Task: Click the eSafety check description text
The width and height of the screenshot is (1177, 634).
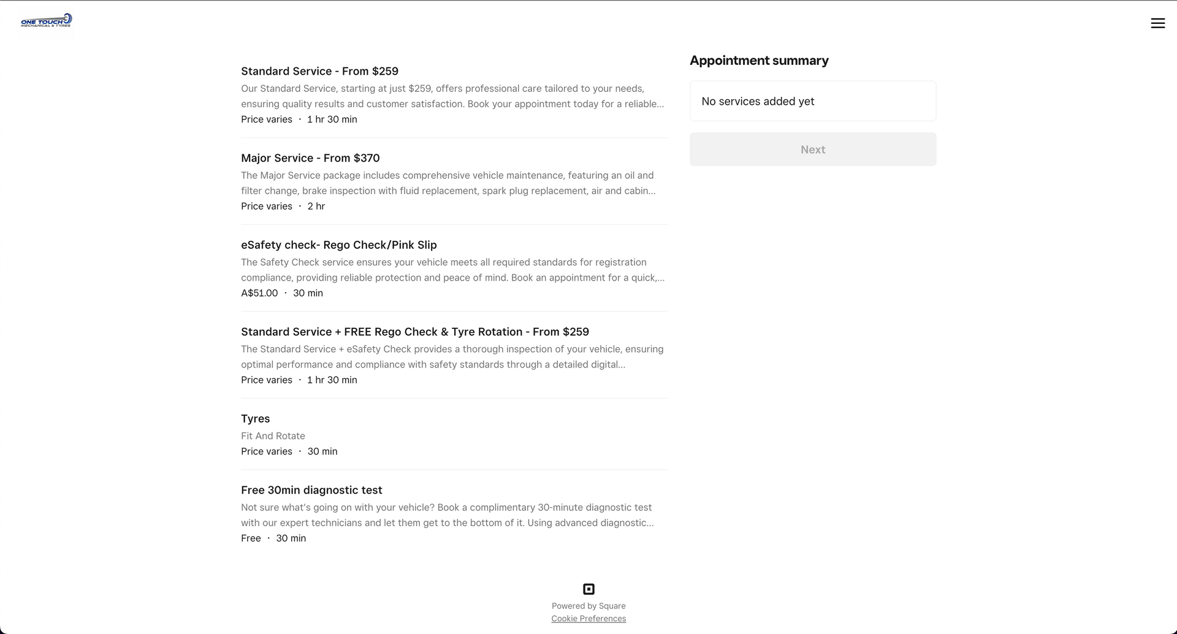Action: pos(452,270)
